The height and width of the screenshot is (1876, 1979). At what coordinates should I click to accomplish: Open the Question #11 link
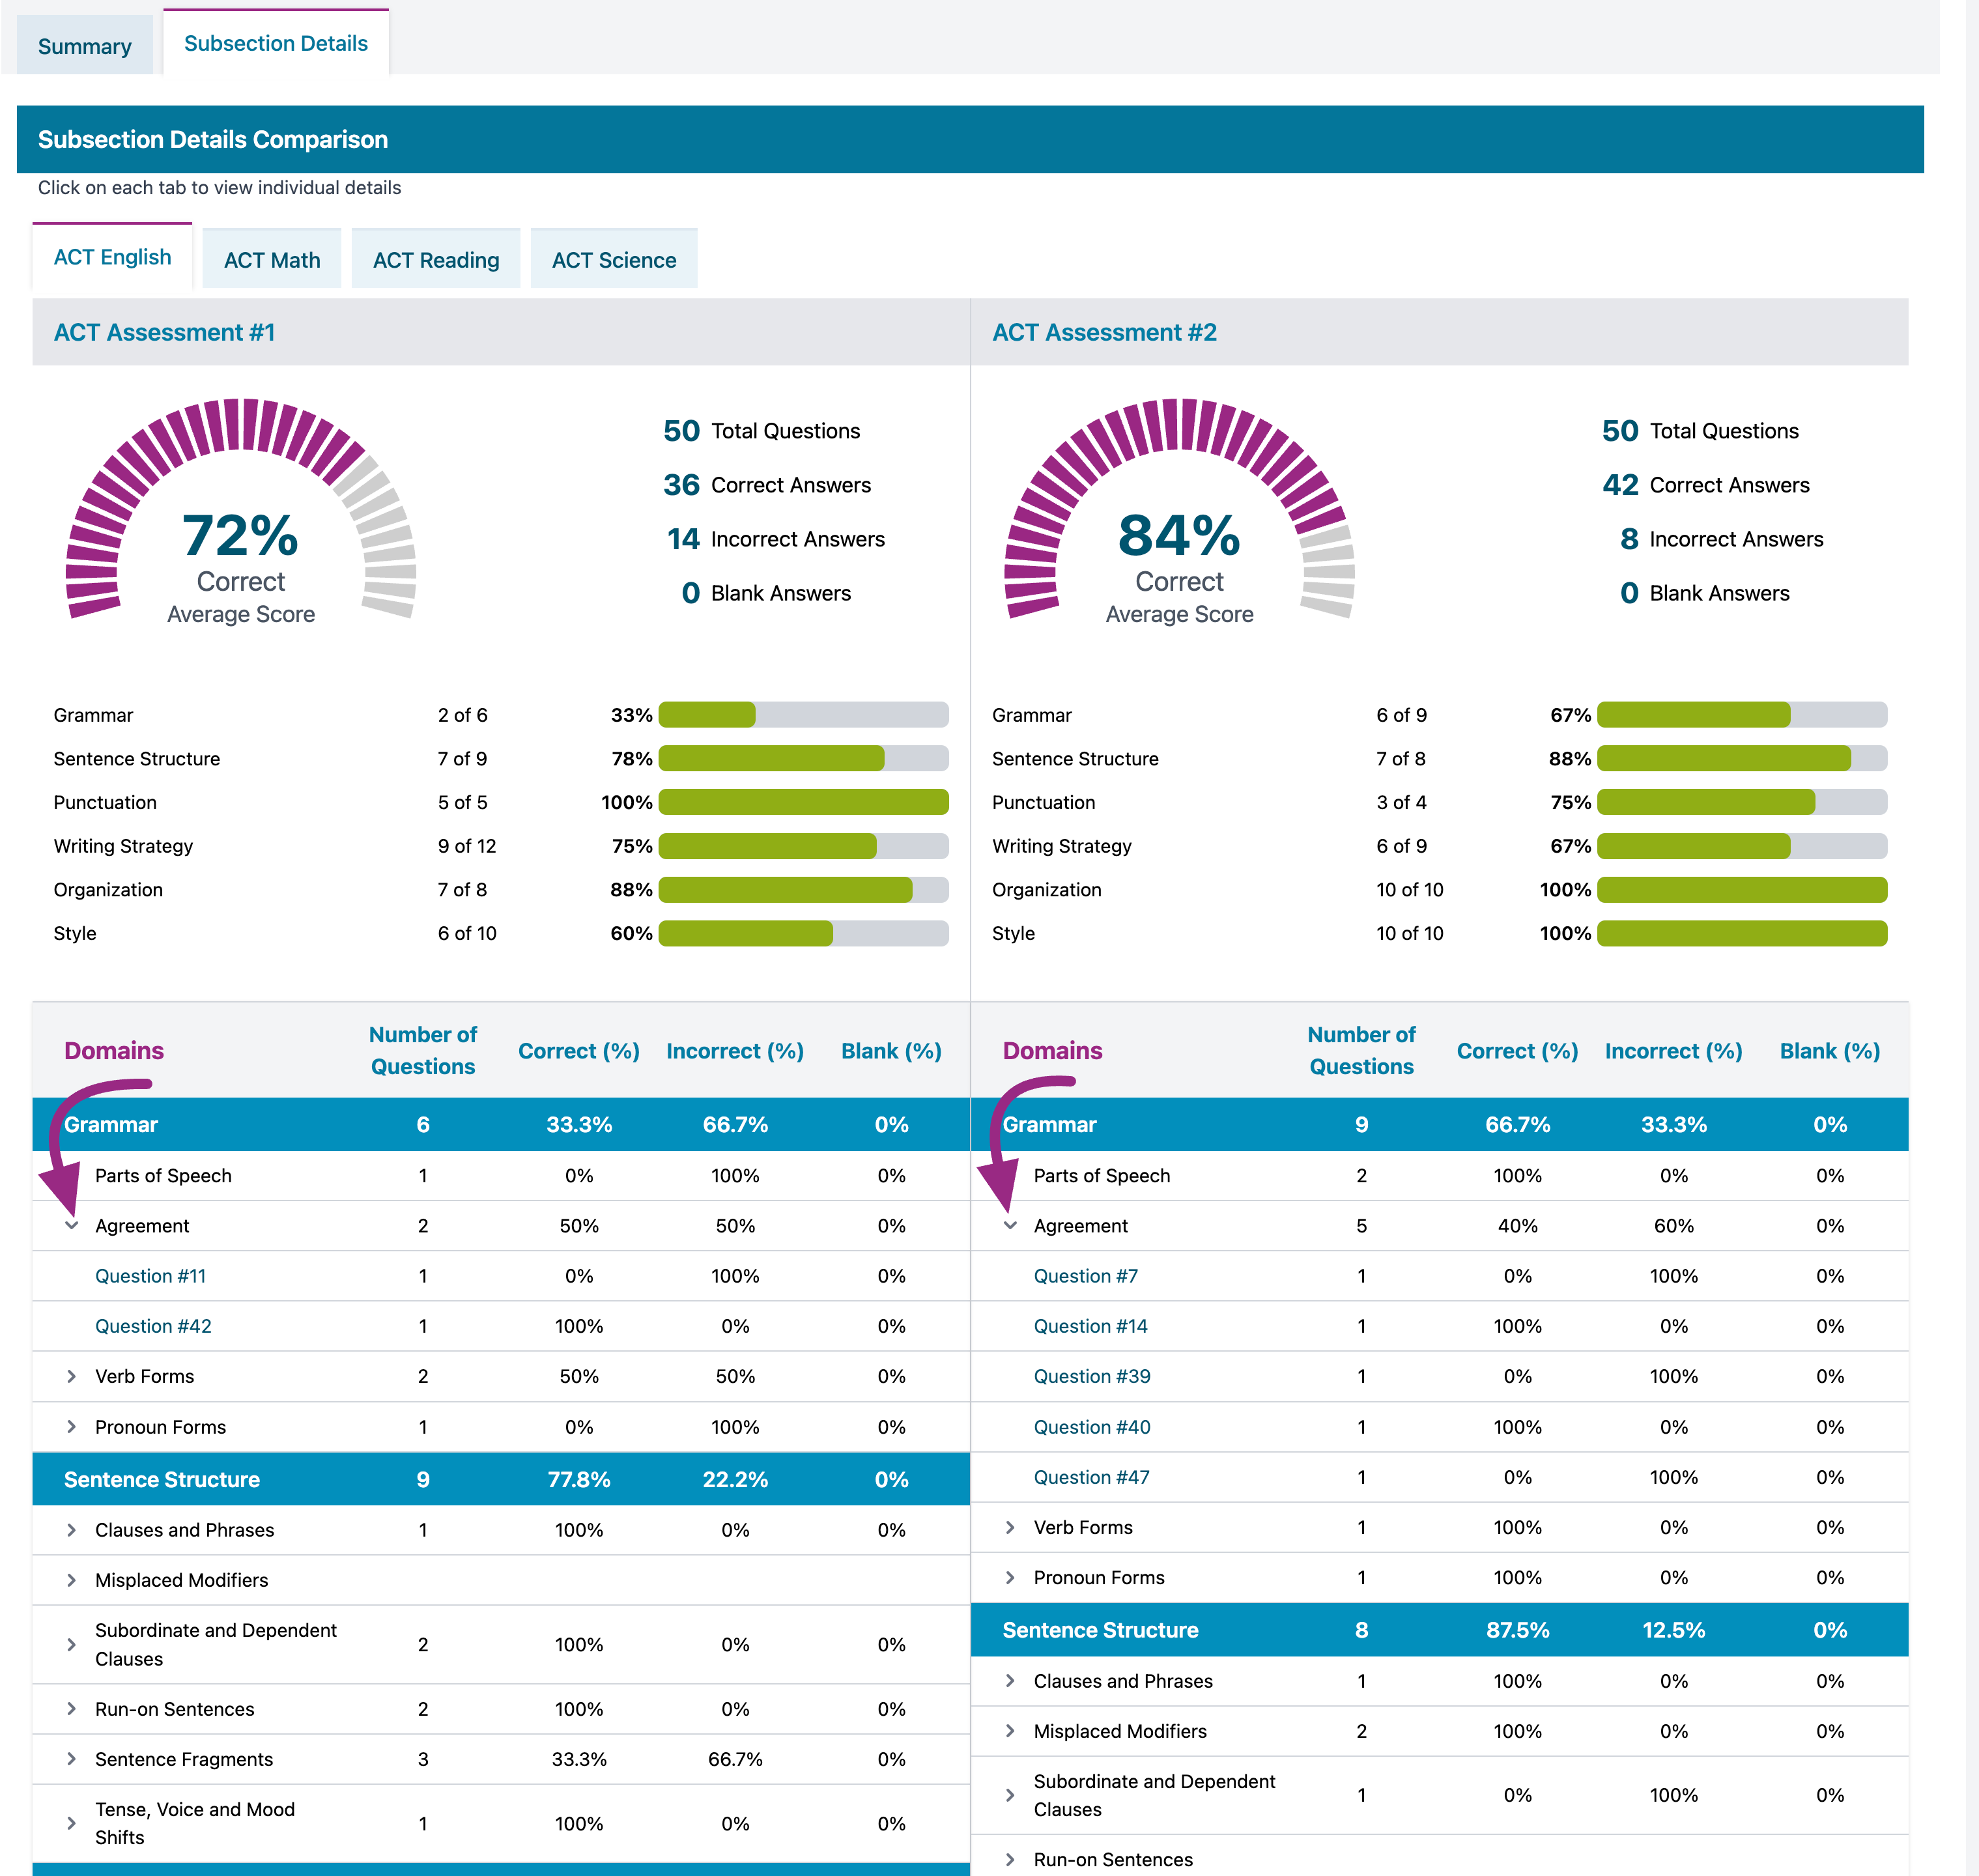(x=150, y=1276)
